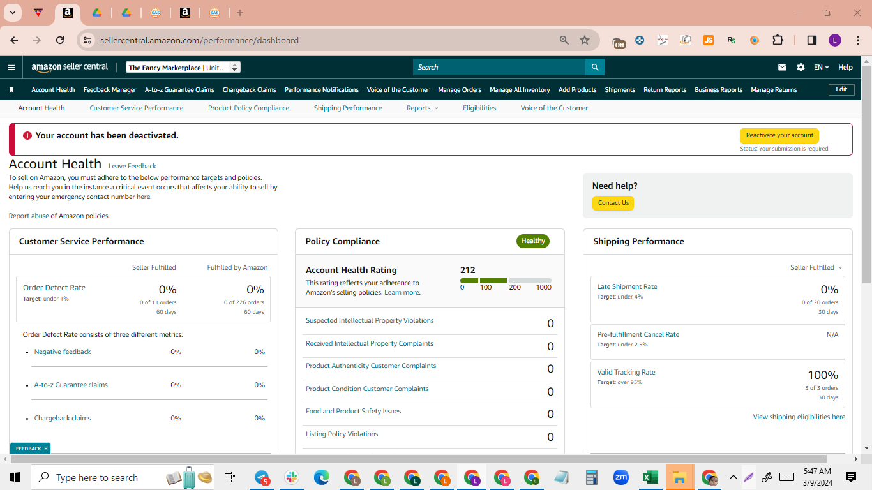Open the Windows notification center icon

point(851,477)
